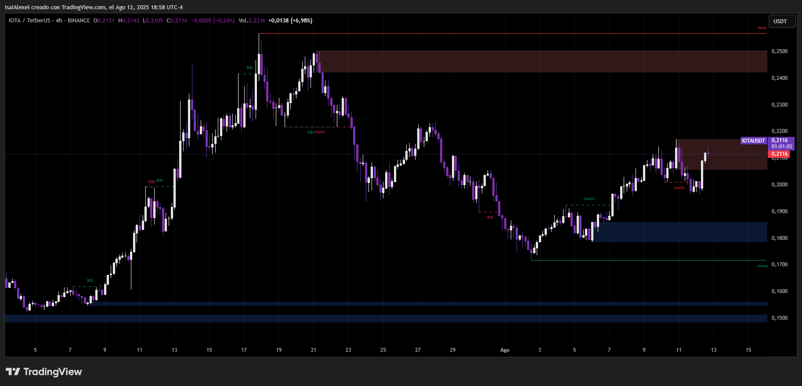Image resolution: width=802 pixels, height=386 pixels.
Task: Select the red BOS label near Aug 1
Action: point(490,218)
